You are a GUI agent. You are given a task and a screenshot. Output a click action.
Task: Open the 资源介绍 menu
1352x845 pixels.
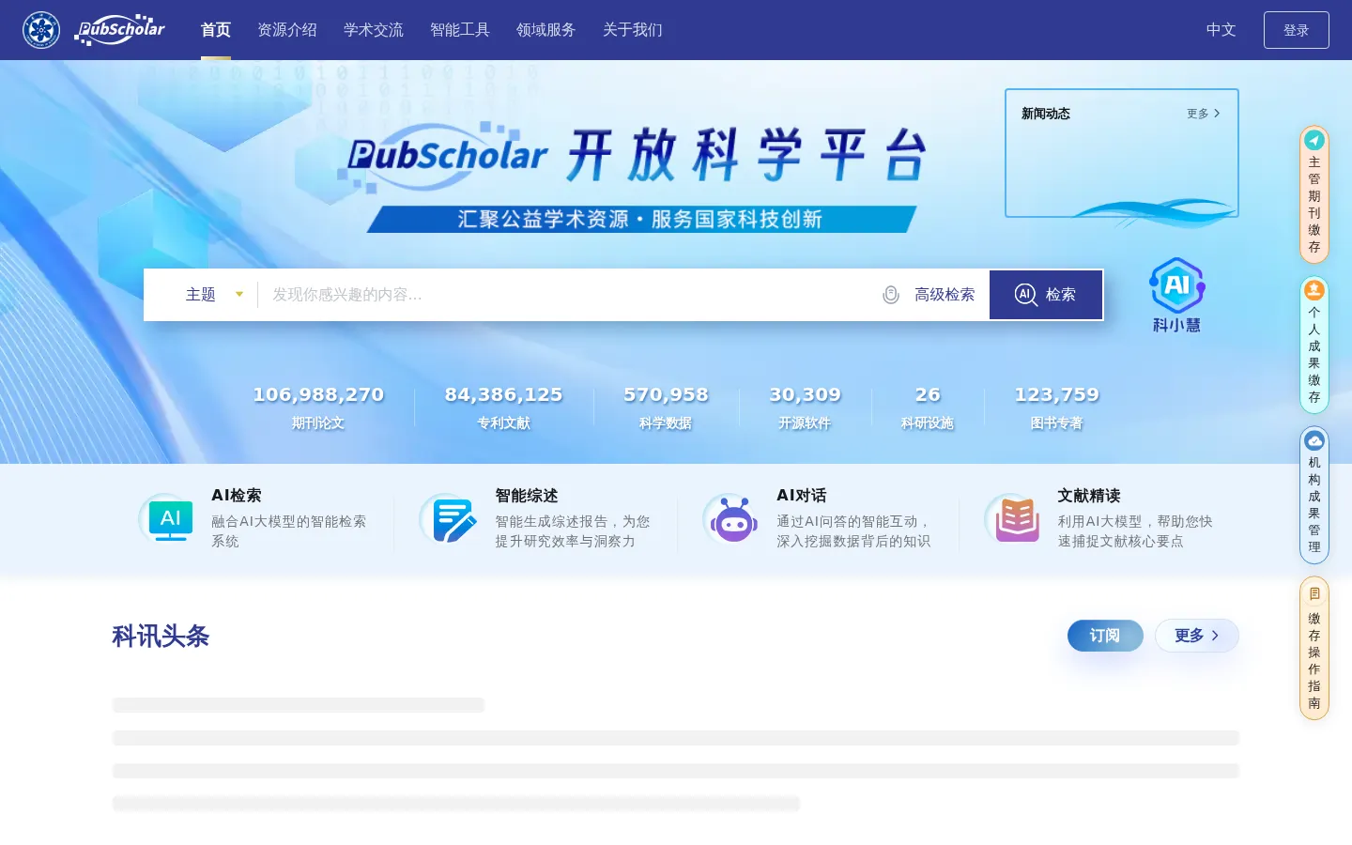coord(287,30)
